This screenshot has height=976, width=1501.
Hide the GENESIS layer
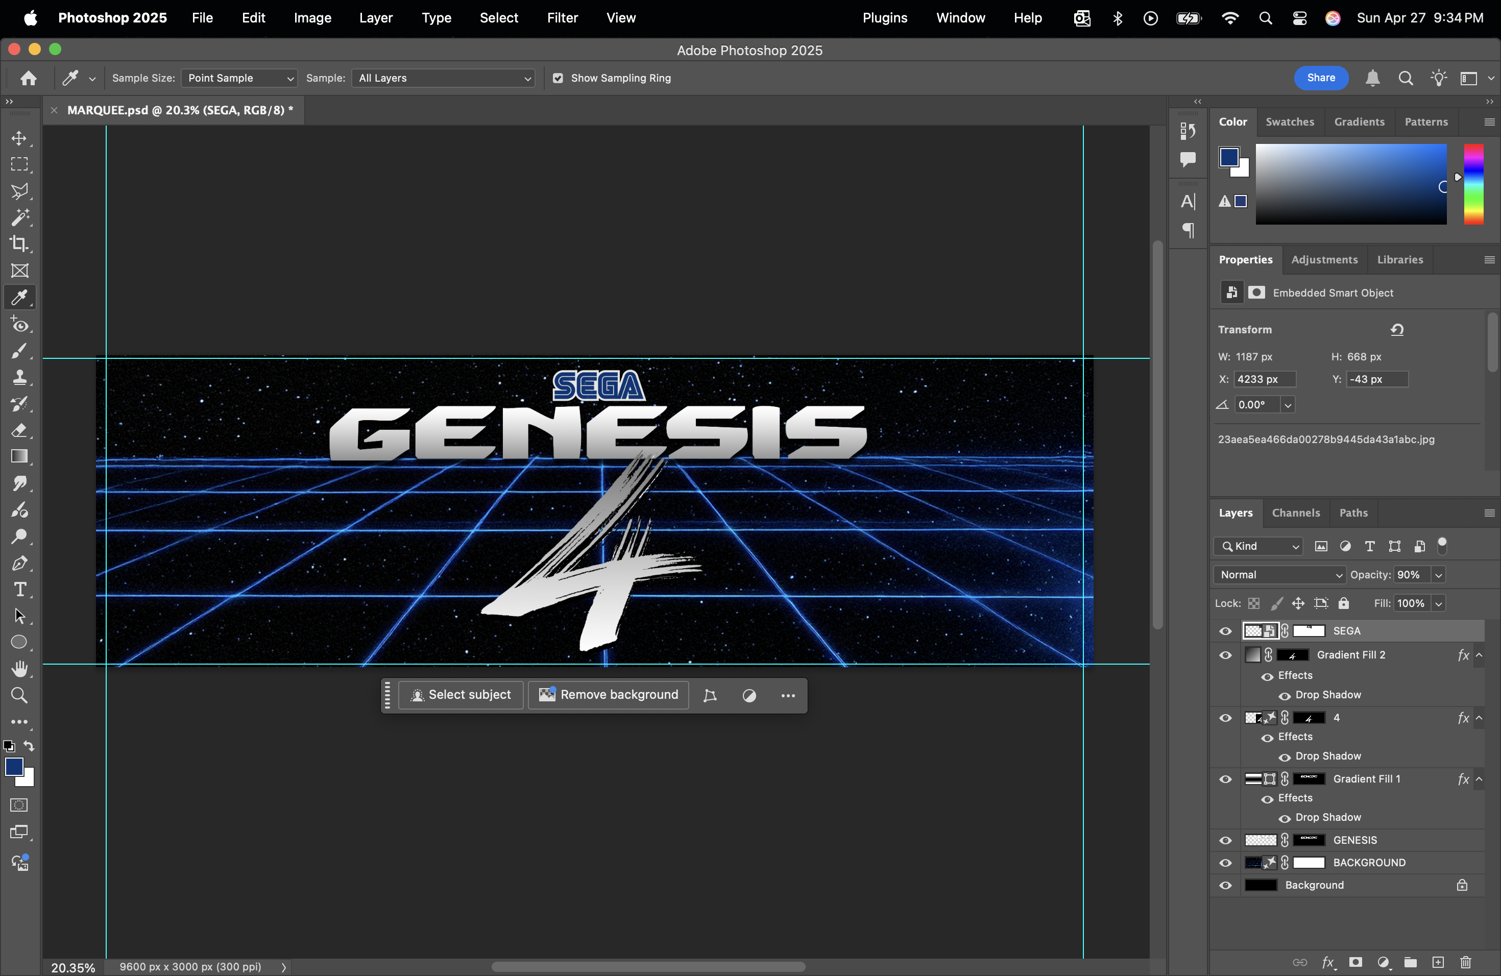[x=1225, y=840]
